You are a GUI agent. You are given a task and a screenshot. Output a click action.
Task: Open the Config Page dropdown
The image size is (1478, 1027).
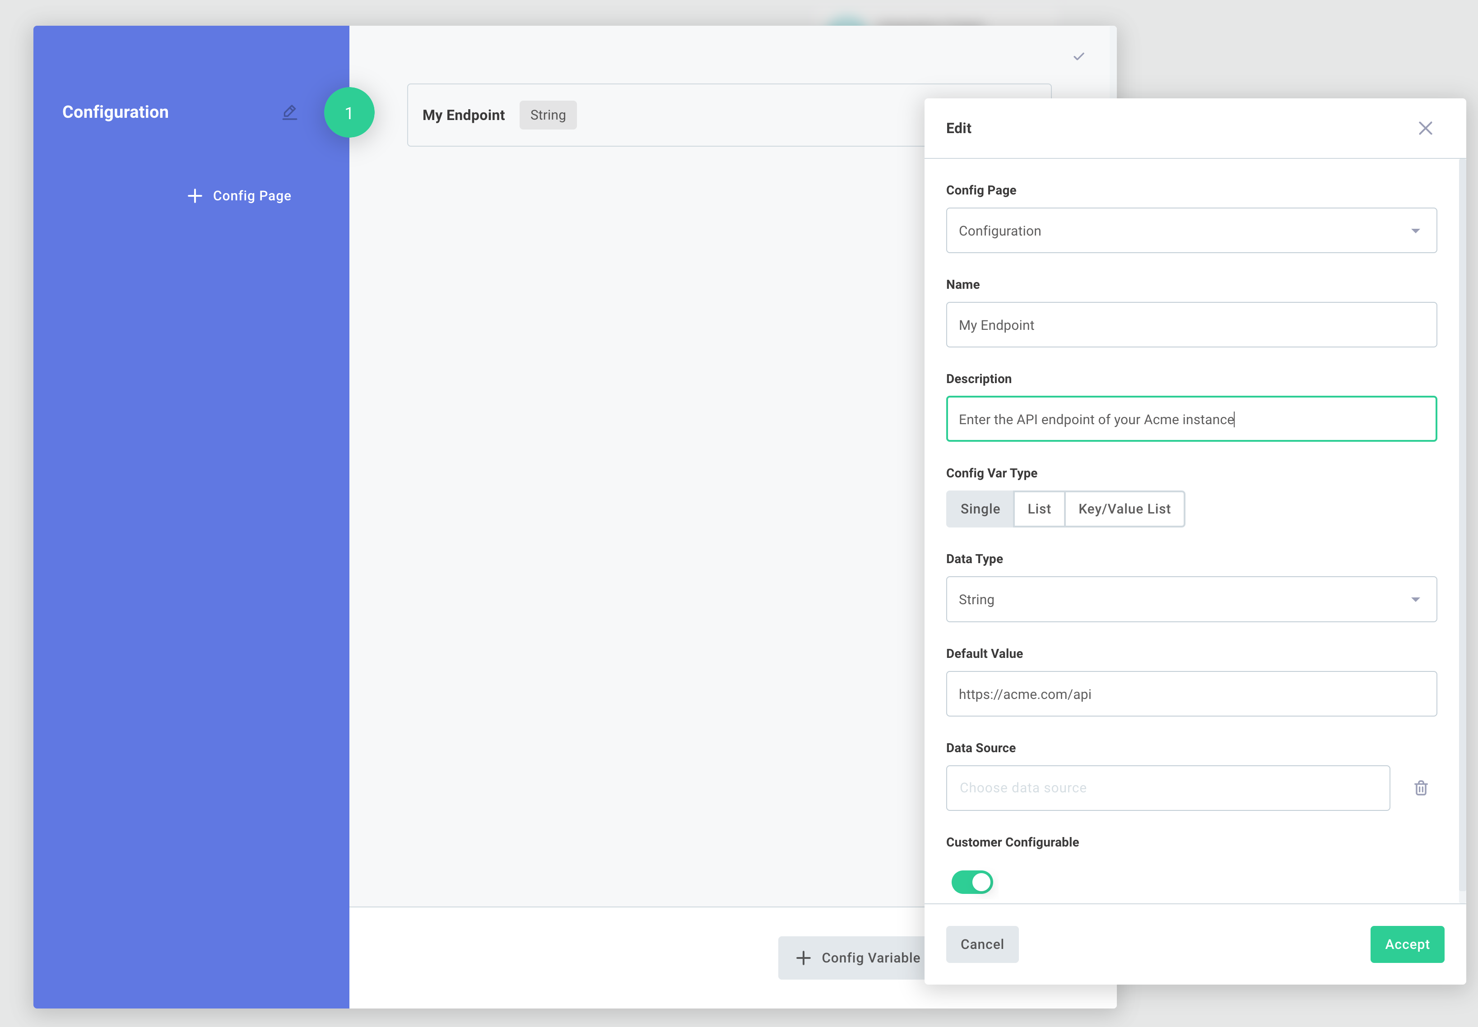tap(1190, 231)
